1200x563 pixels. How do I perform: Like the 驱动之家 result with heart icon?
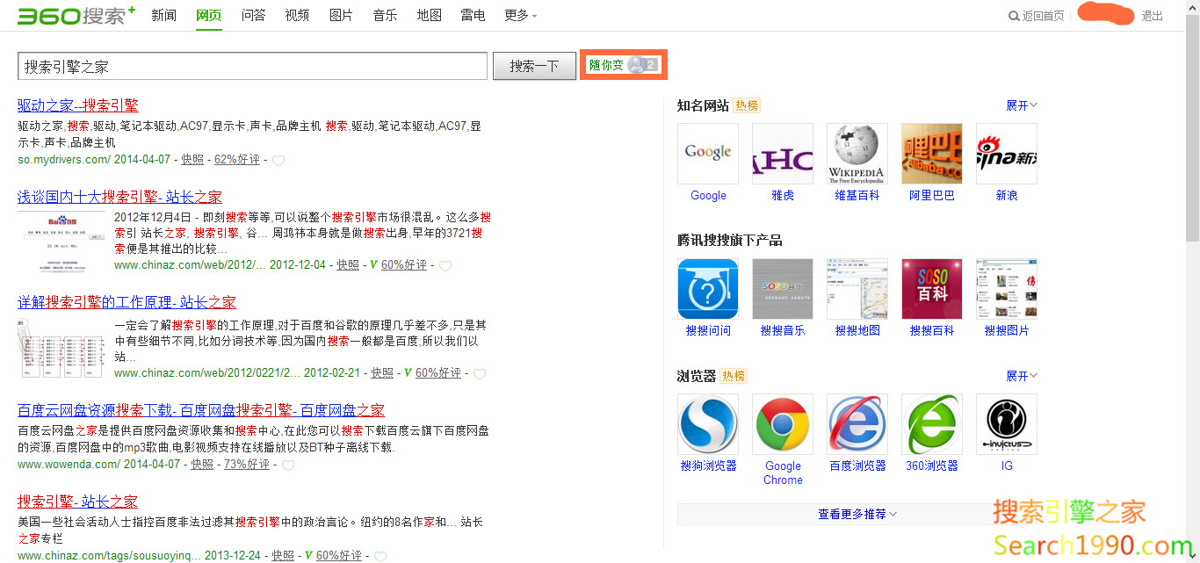278,161
